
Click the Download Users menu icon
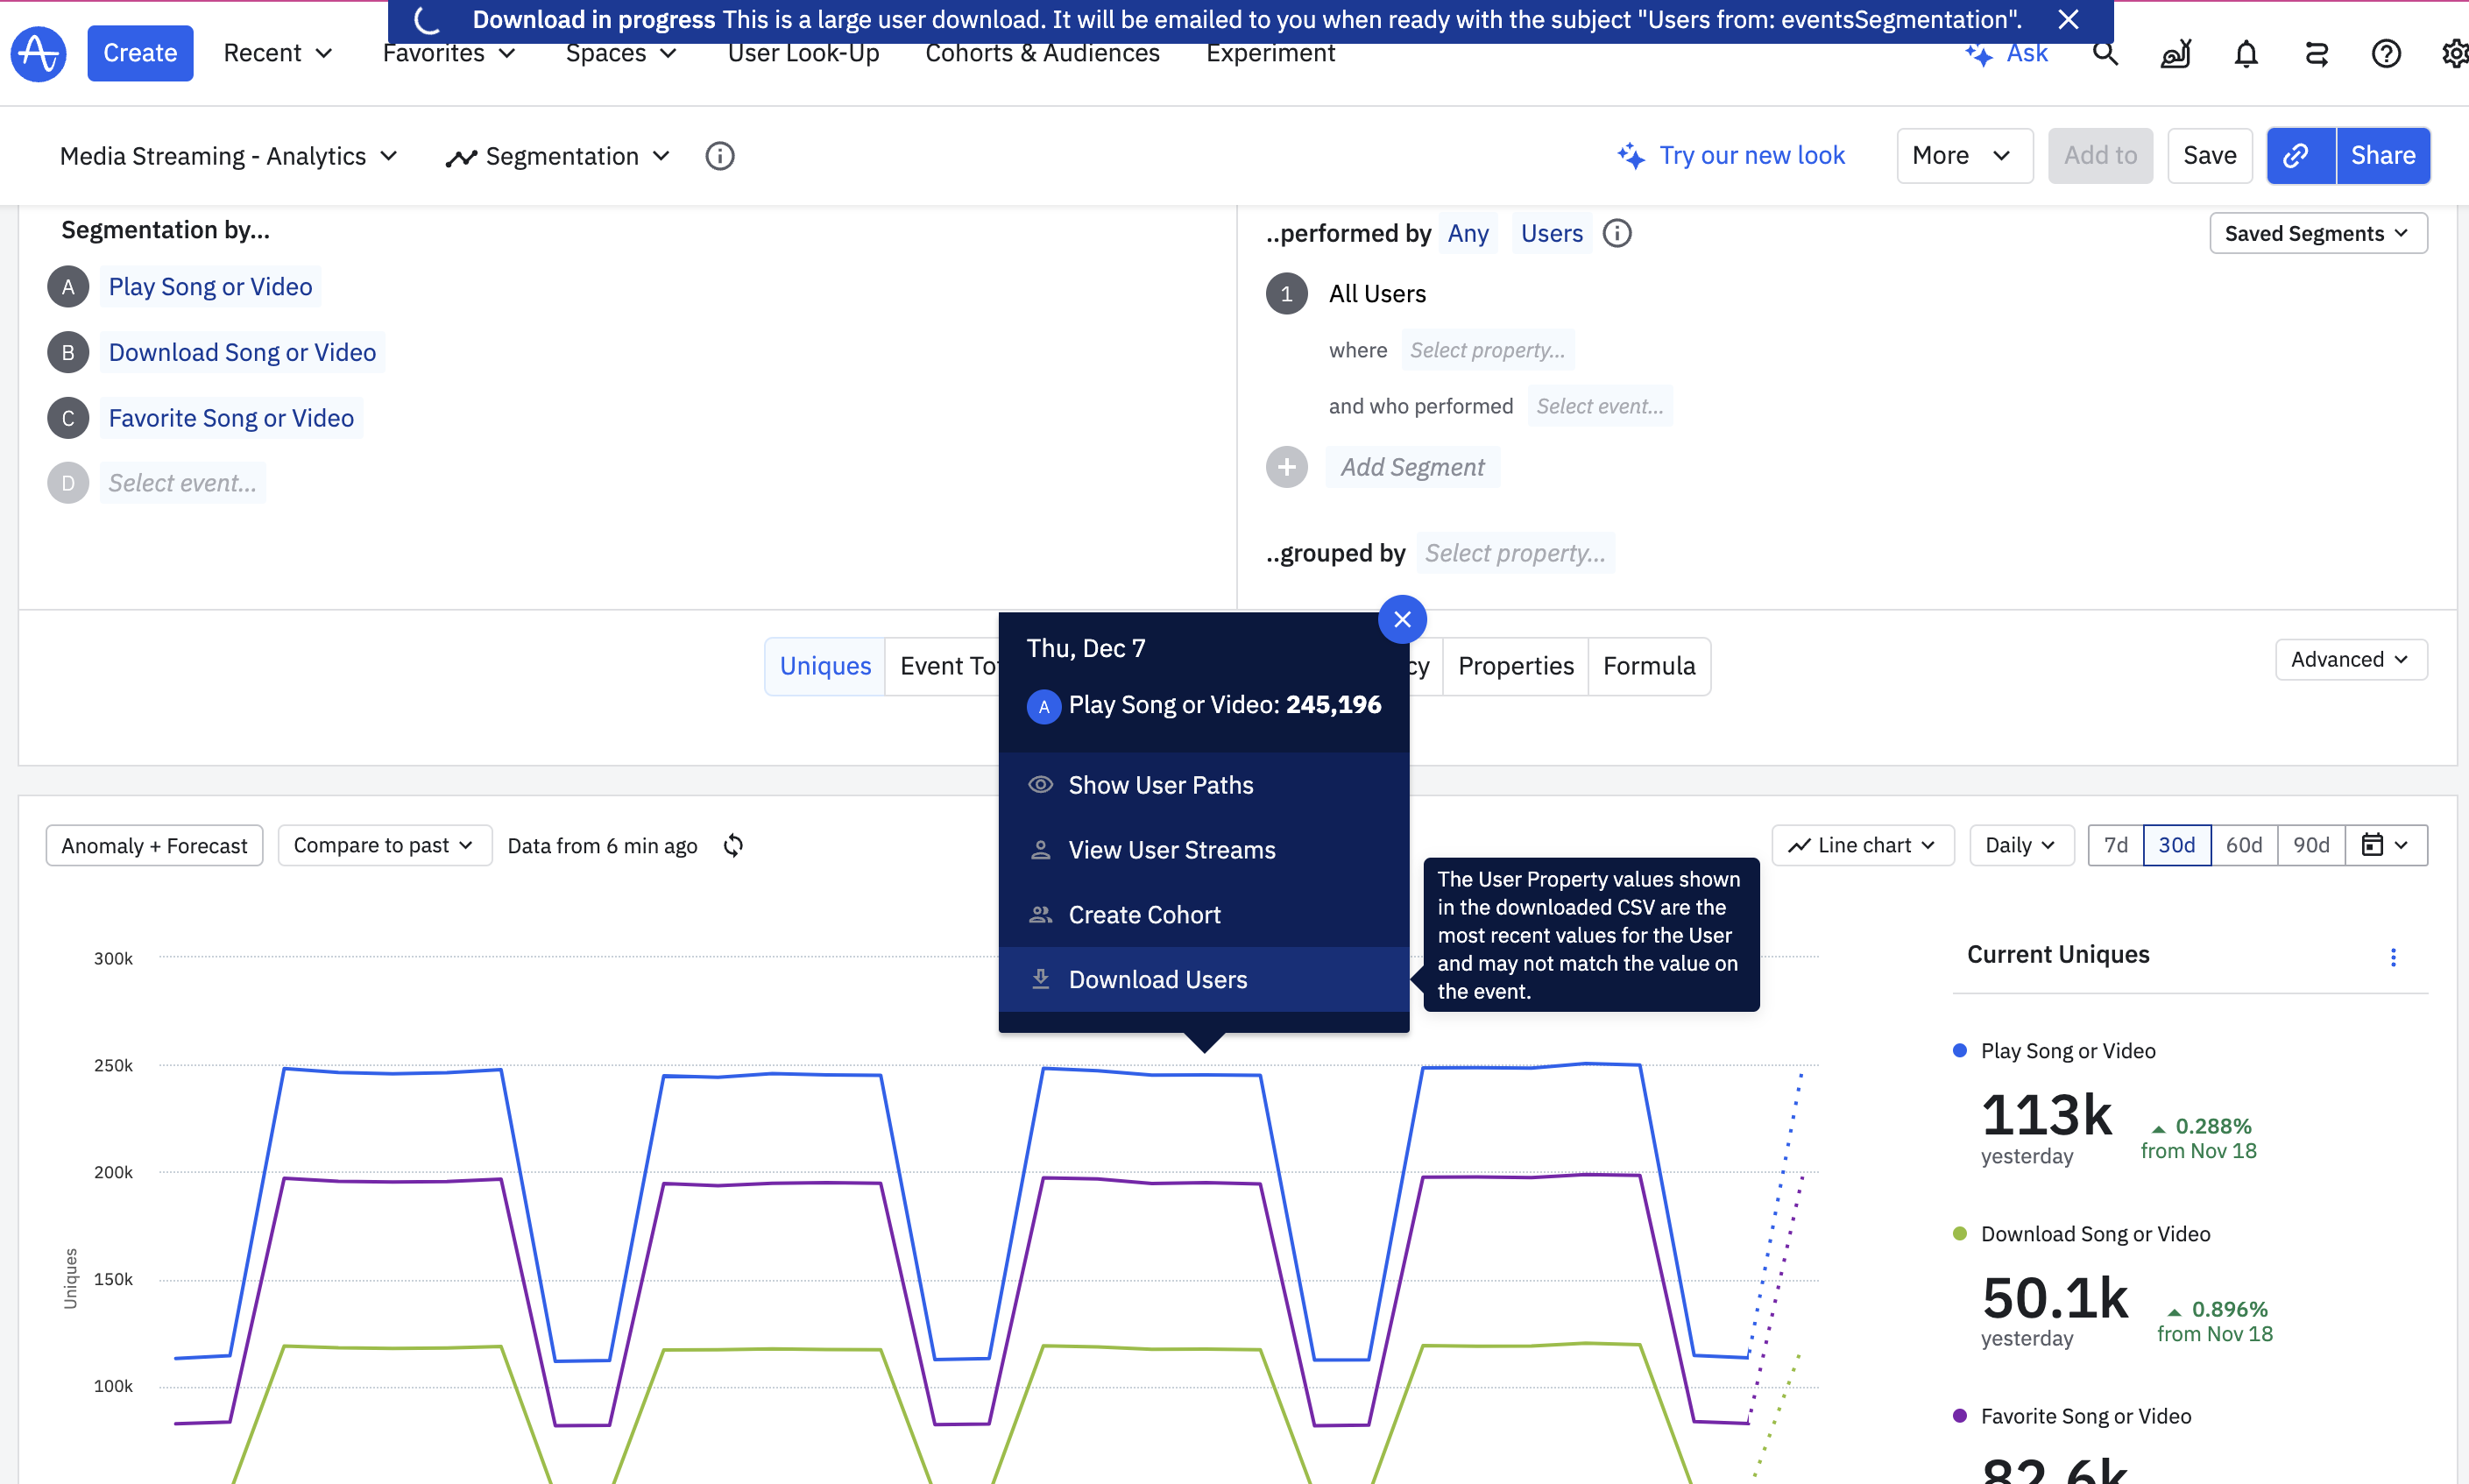(x=1040, y=979)
